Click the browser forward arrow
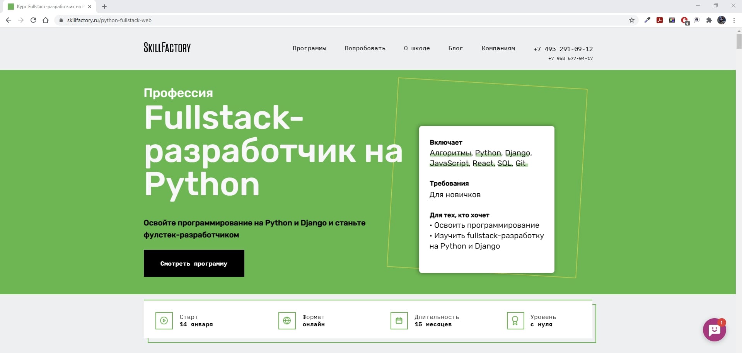Viewport: 742px width, 353px height. (x=21, y=20)
